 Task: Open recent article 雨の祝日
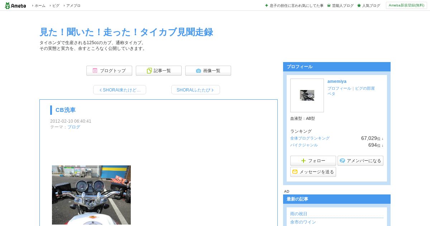[299, 214]
